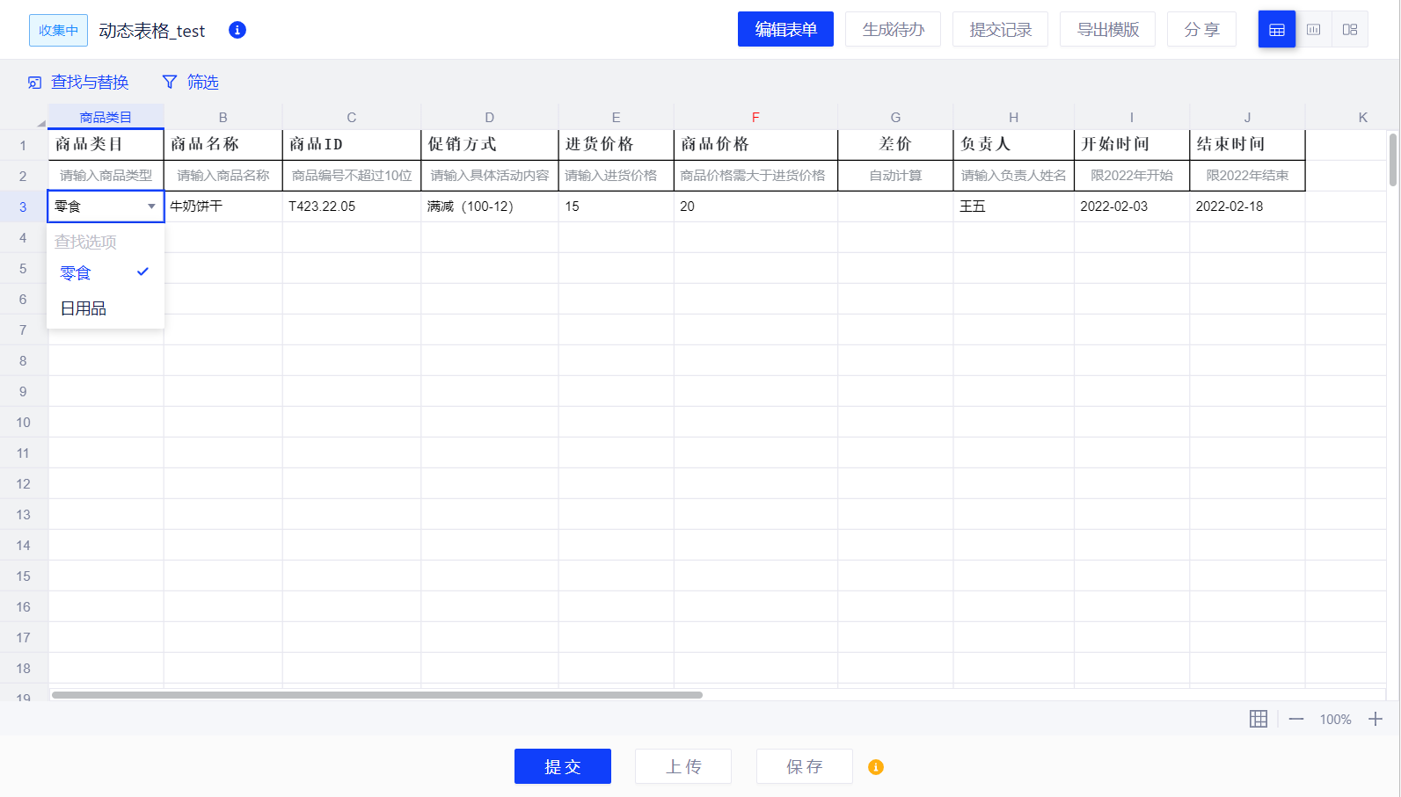The height and width of the screenshot is (797, 1401).
Task: Switch to the chart view icon
Action: (1313, 30)
